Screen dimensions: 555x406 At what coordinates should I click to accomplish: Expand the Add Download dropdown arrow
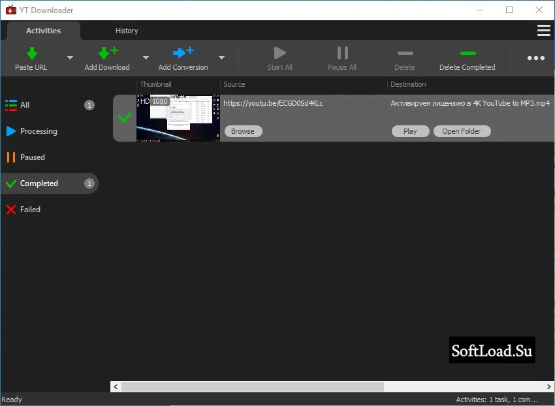point(146,57)
